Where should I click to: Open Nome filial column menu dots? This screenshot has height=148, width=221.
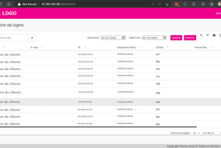coord(211,47)
